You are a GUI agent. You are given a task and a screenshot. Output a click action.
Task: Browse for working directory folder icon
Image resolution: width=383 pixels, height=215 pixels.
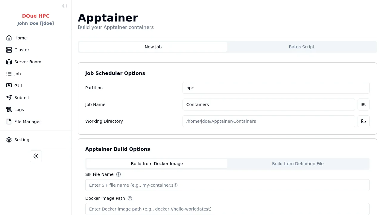[x=364, y=121]
